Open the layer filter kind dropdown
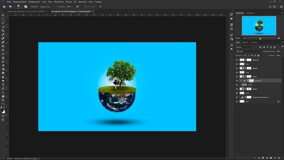The width and height of the screenshot is (284, 160). (x=244, y=47)
